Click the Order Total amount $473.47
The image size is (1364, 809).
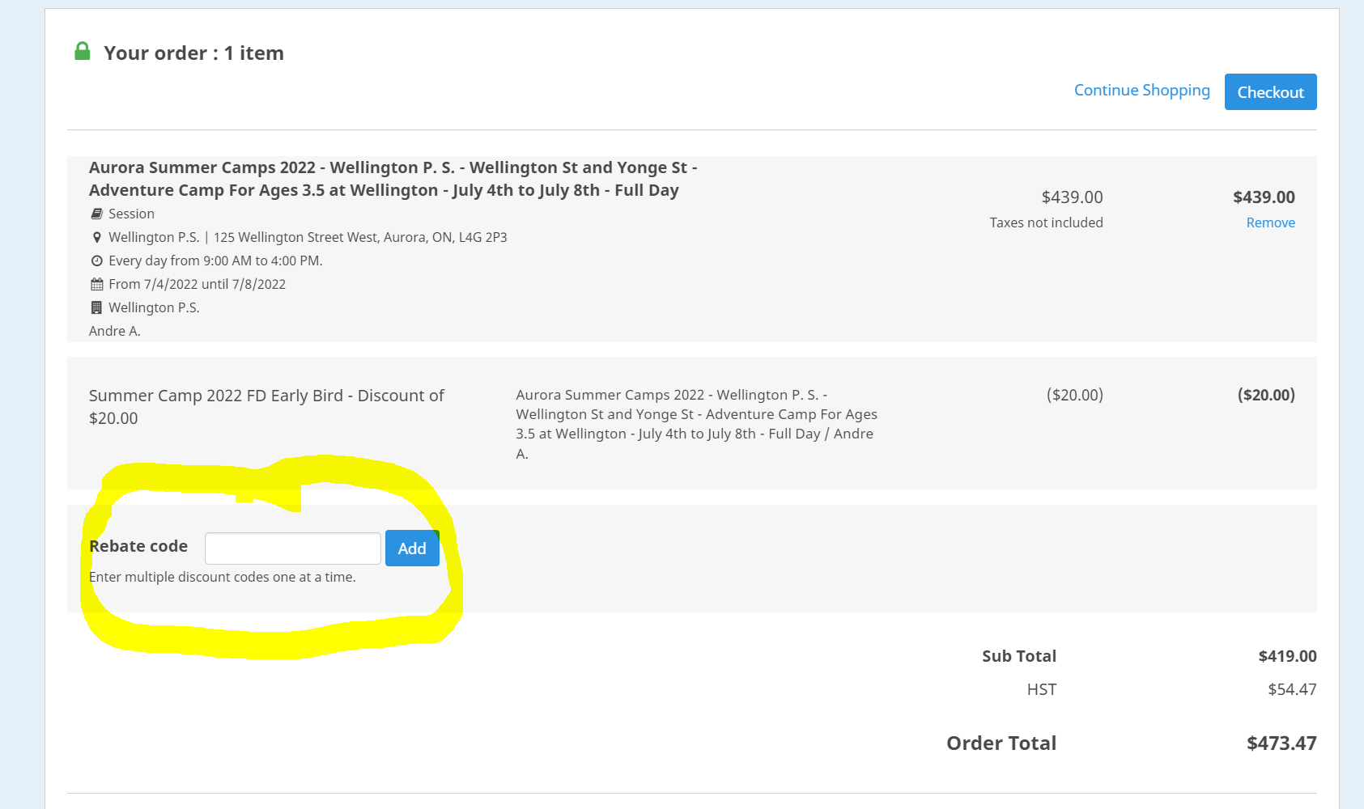point(1281,743)
